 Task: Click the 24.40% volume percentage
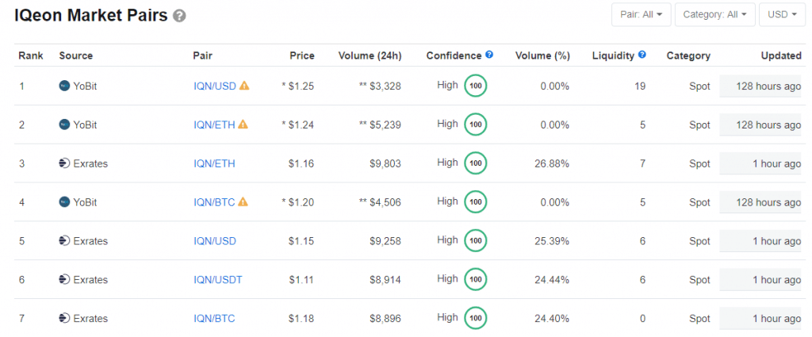tap(552, 318)
